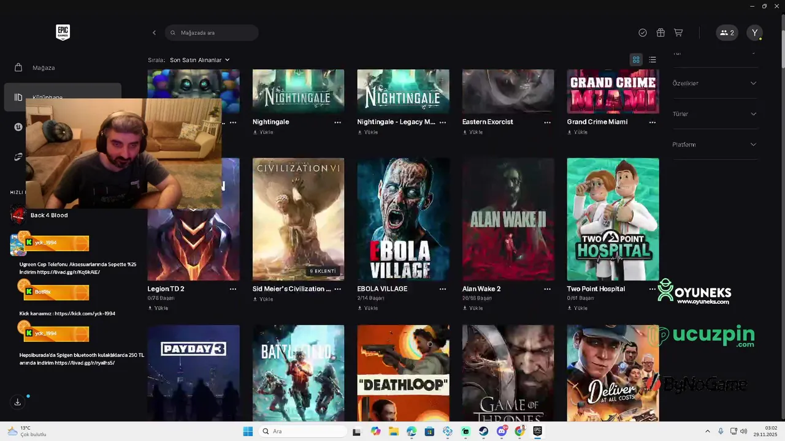Open options menu for Nightingale - Legacy
The image size is (785, 441).
[442, 123]
